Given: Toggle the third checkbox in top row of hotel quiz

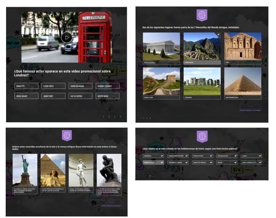Looking at the screenshot, I should (211, 156).
